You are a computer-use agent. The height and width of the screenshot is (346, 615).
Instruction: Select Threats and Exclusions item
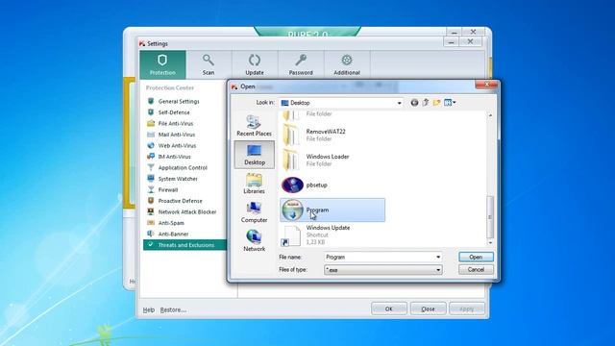(x=184, y=245)
